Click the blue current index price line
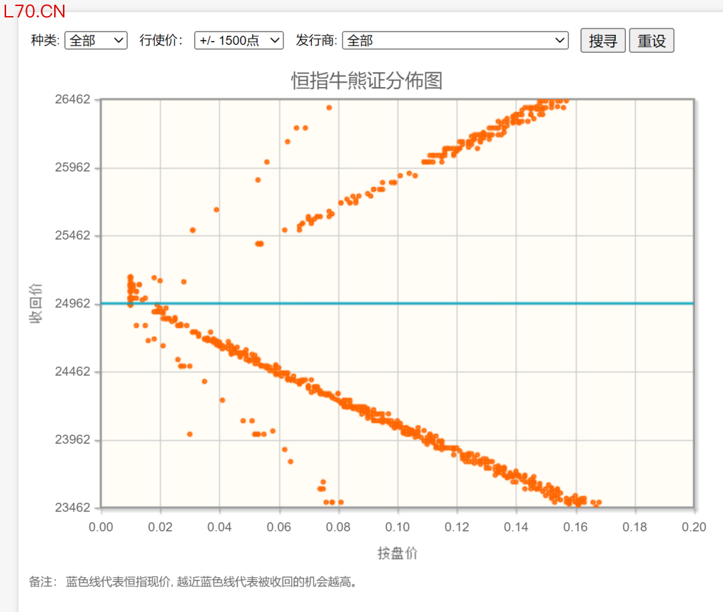 [x=398, y=303]
